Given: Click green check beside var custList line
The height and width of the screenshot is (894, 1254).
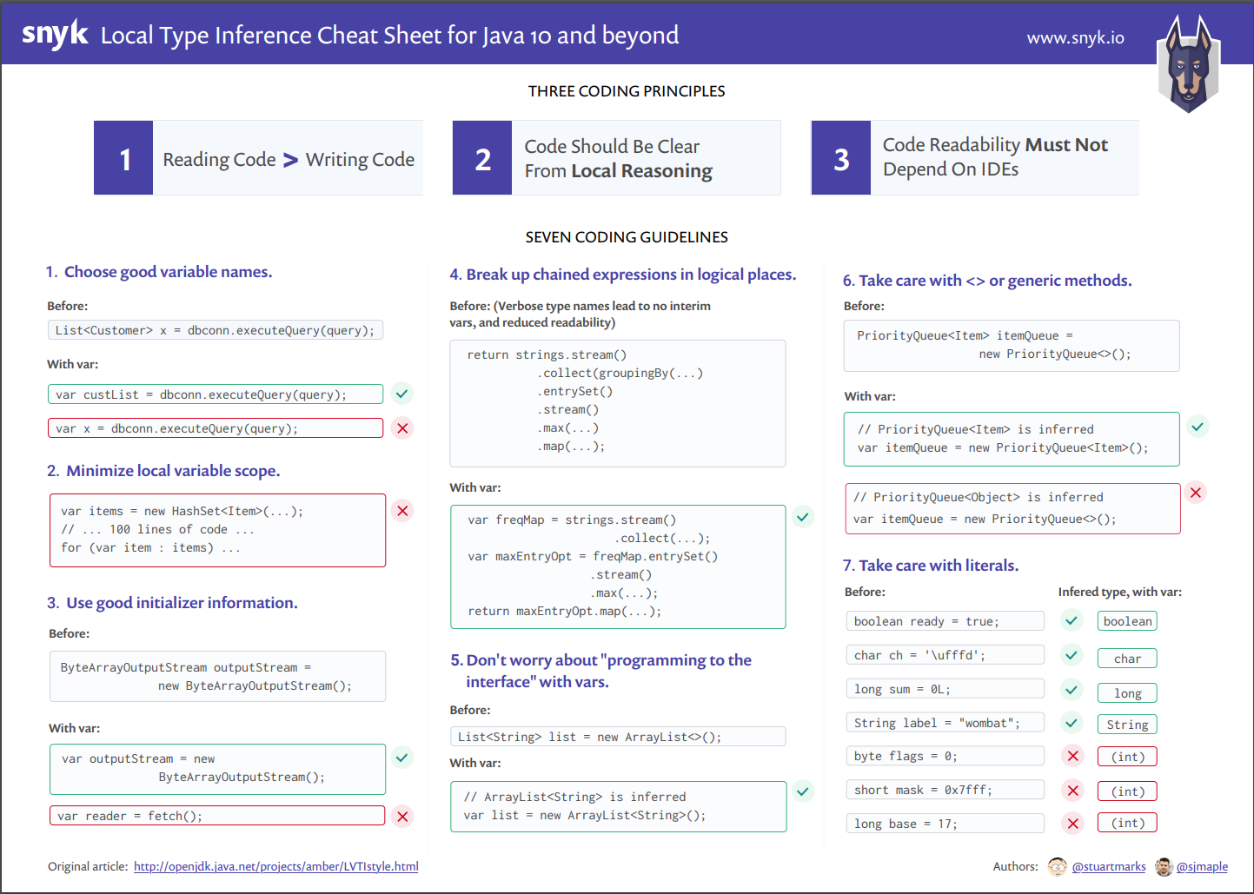Looking at the screenshot, I should (401, 394).
